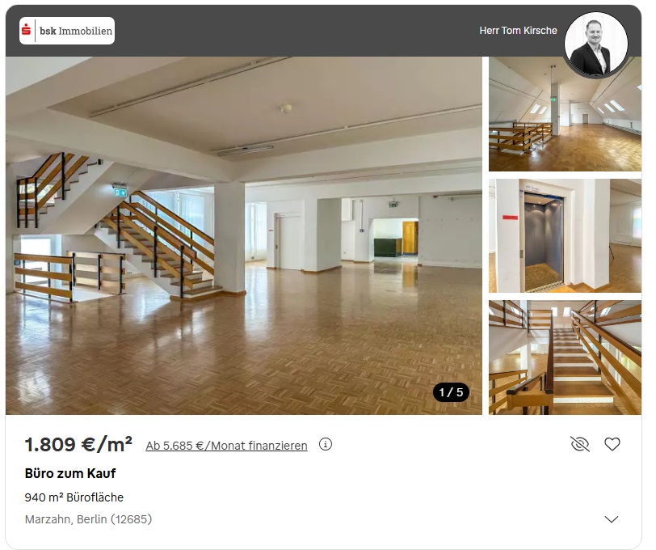The height and width of the screenshot is (550, 656).
Task: Click the agent name 'Herr Tom Kirsche'
Action: (518, 31)
